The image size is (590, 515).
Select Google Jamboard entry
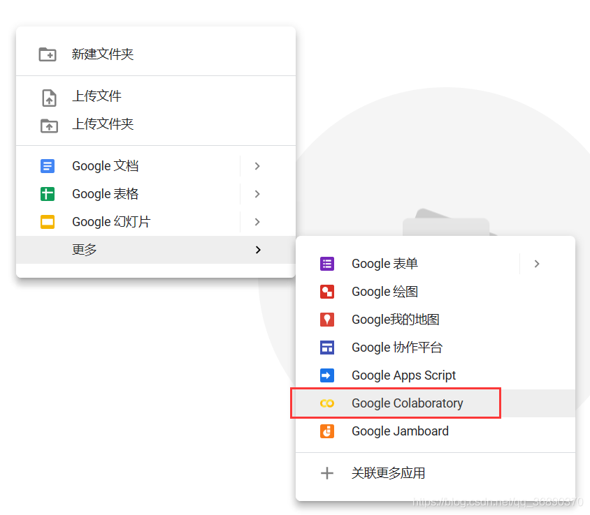point(436,431)
